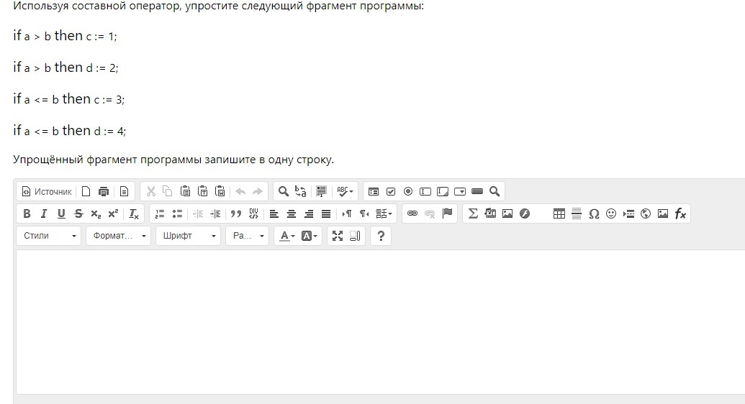Insert a Table icon

point(559,214)
